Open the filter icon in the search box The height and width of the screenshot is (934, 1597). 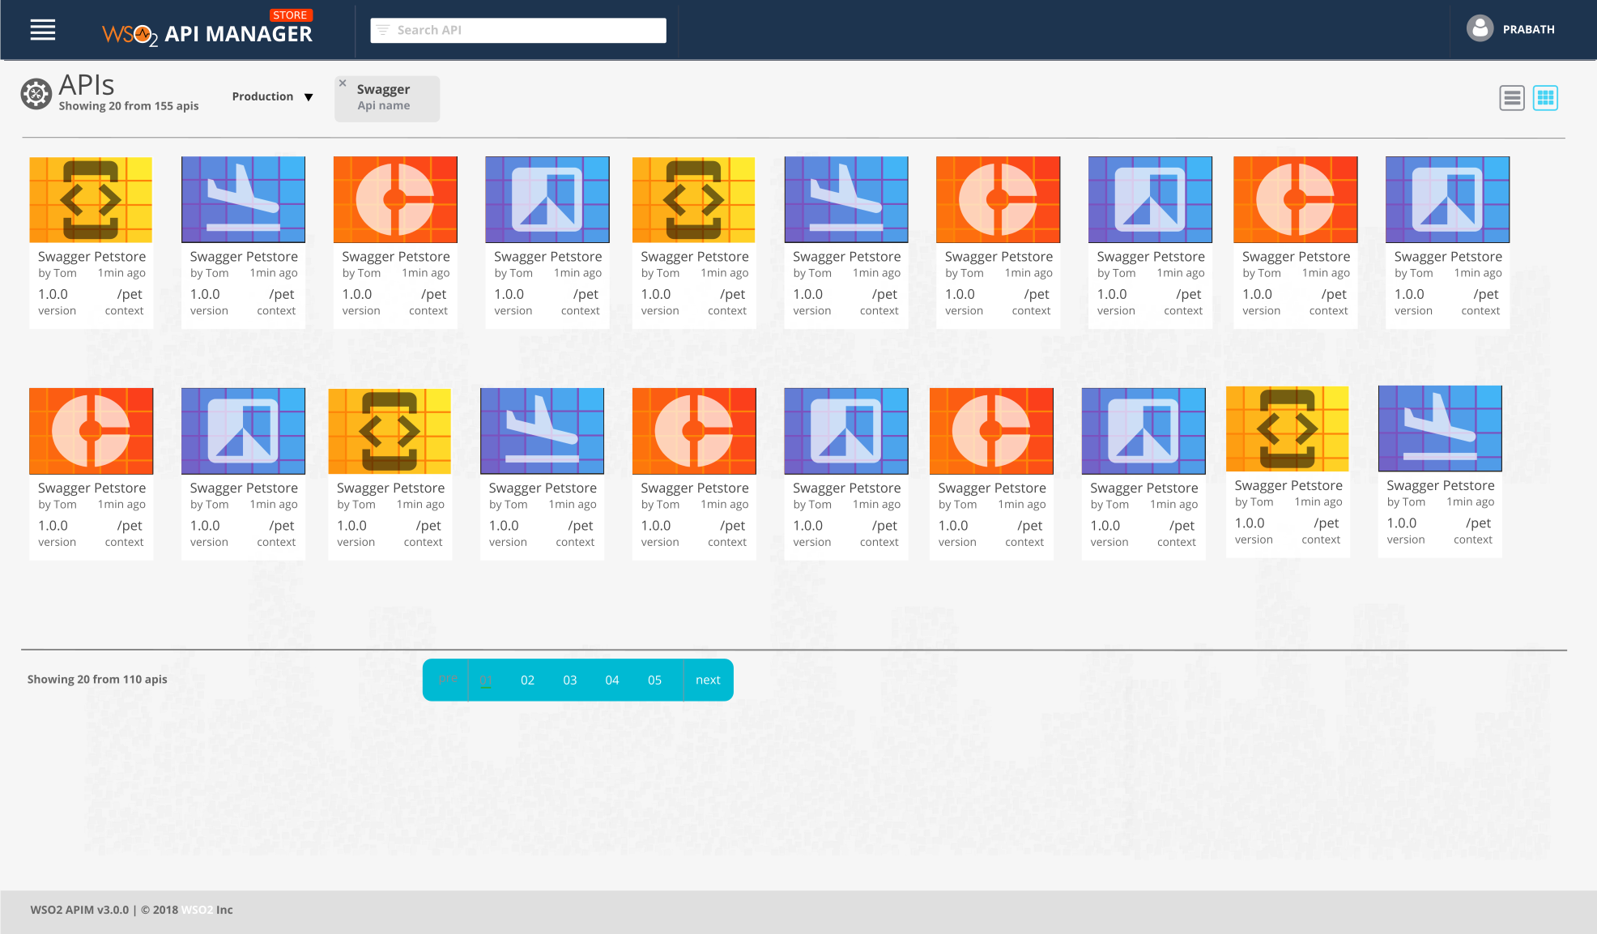[x=383, y=30]
